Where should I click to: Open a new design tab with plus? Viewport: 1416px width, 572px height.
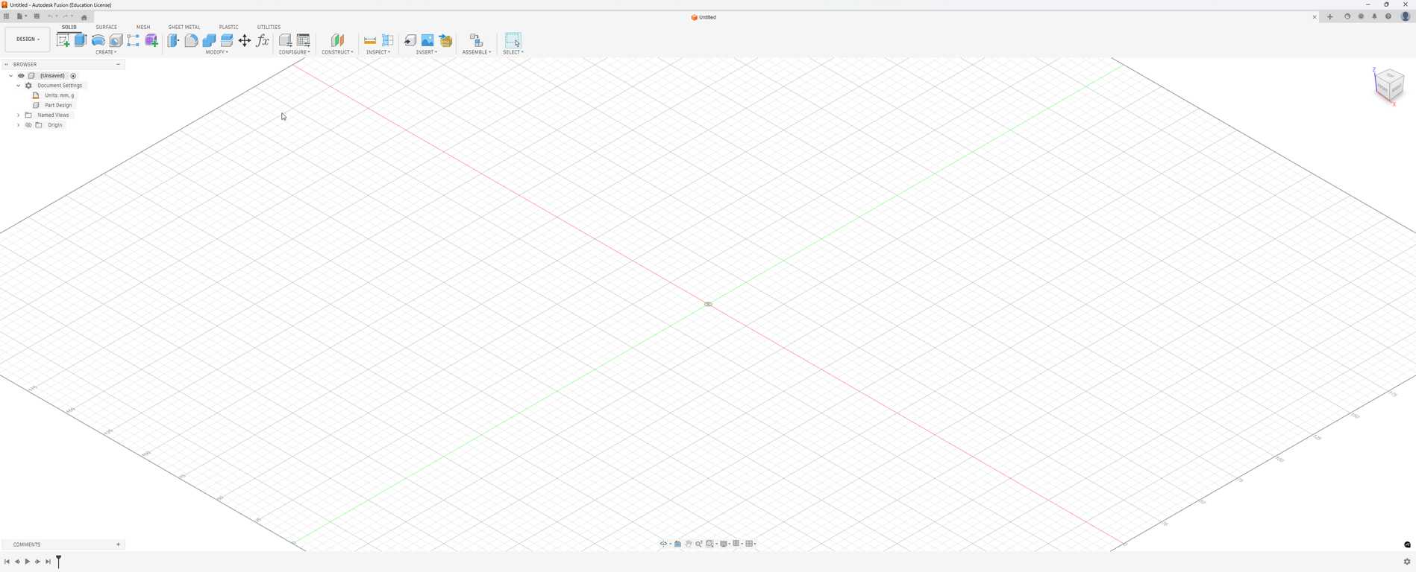[1329, 16]
